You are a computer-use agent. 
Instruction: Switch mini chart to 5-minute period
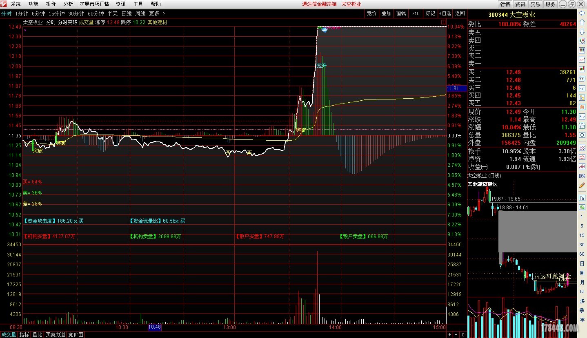point(582,226)
